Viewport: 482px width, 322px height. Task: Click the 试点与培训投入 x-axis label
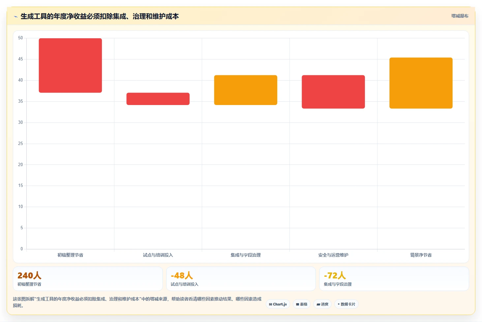[x=158, y=255]
